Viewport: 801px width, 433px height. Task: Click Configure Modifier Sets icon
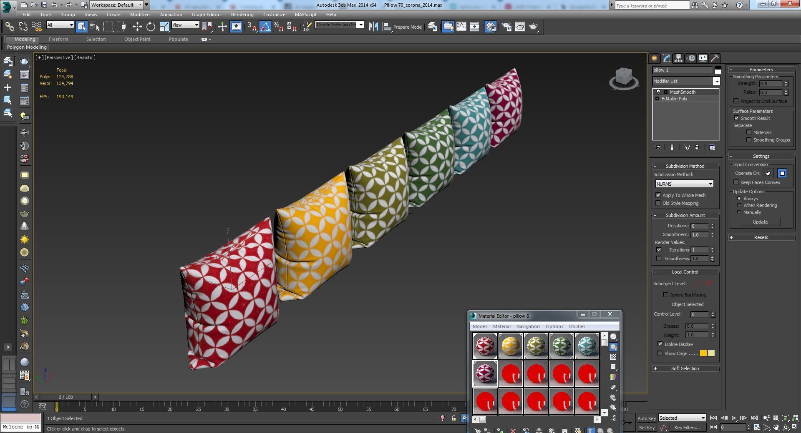[x=712, y=147]
